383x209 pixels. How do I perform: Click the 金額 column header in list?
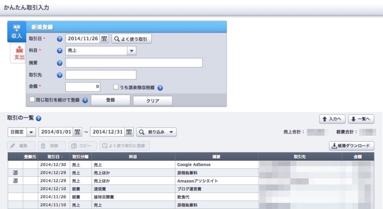[358, 157]
